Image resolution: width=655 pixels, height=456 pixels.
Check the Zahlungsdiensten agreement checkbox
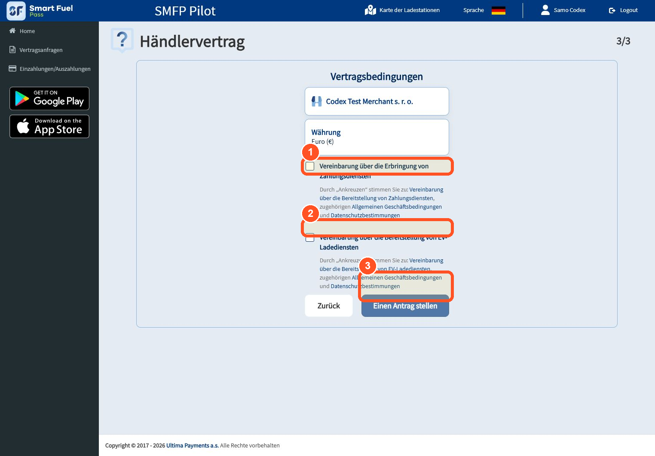[310, 166]
